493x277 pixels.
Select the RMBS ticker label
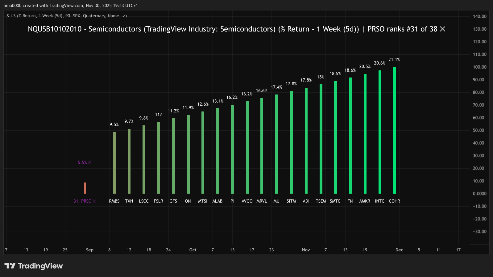114,201
